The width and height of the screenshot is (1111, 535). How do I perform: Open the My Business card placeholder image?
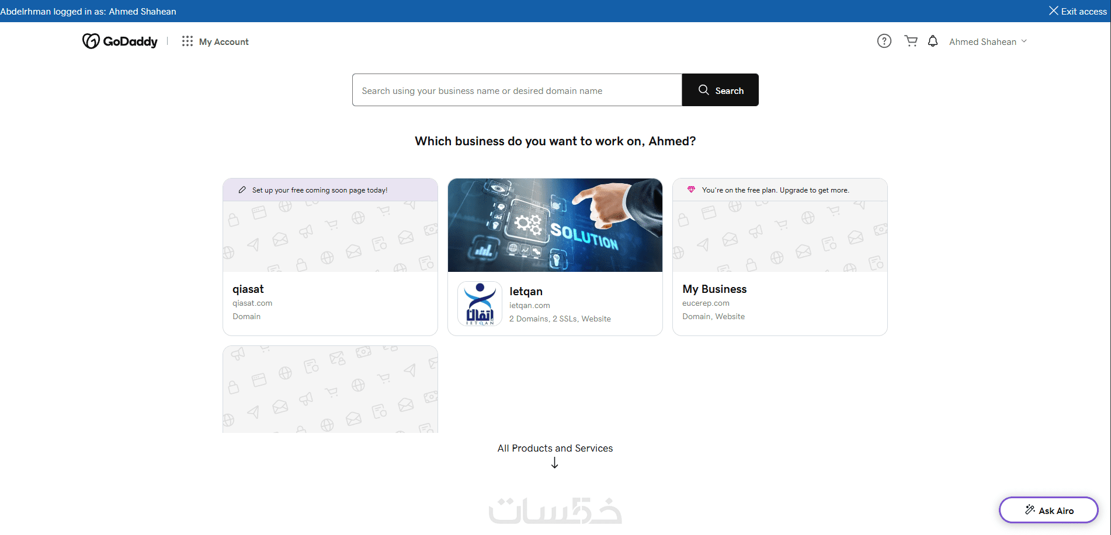point(780,236)
